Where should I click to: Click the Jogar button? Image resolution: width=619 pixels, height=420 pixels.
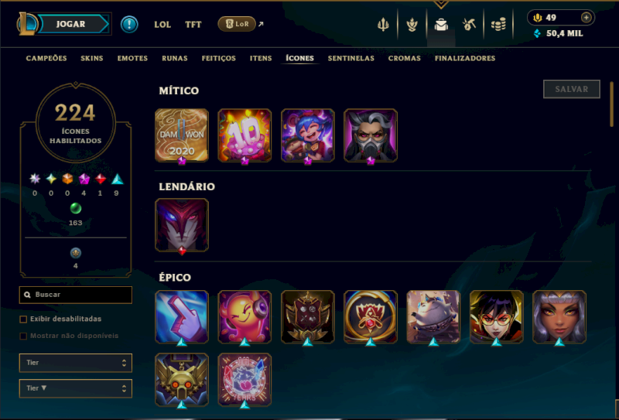point(71,24)
